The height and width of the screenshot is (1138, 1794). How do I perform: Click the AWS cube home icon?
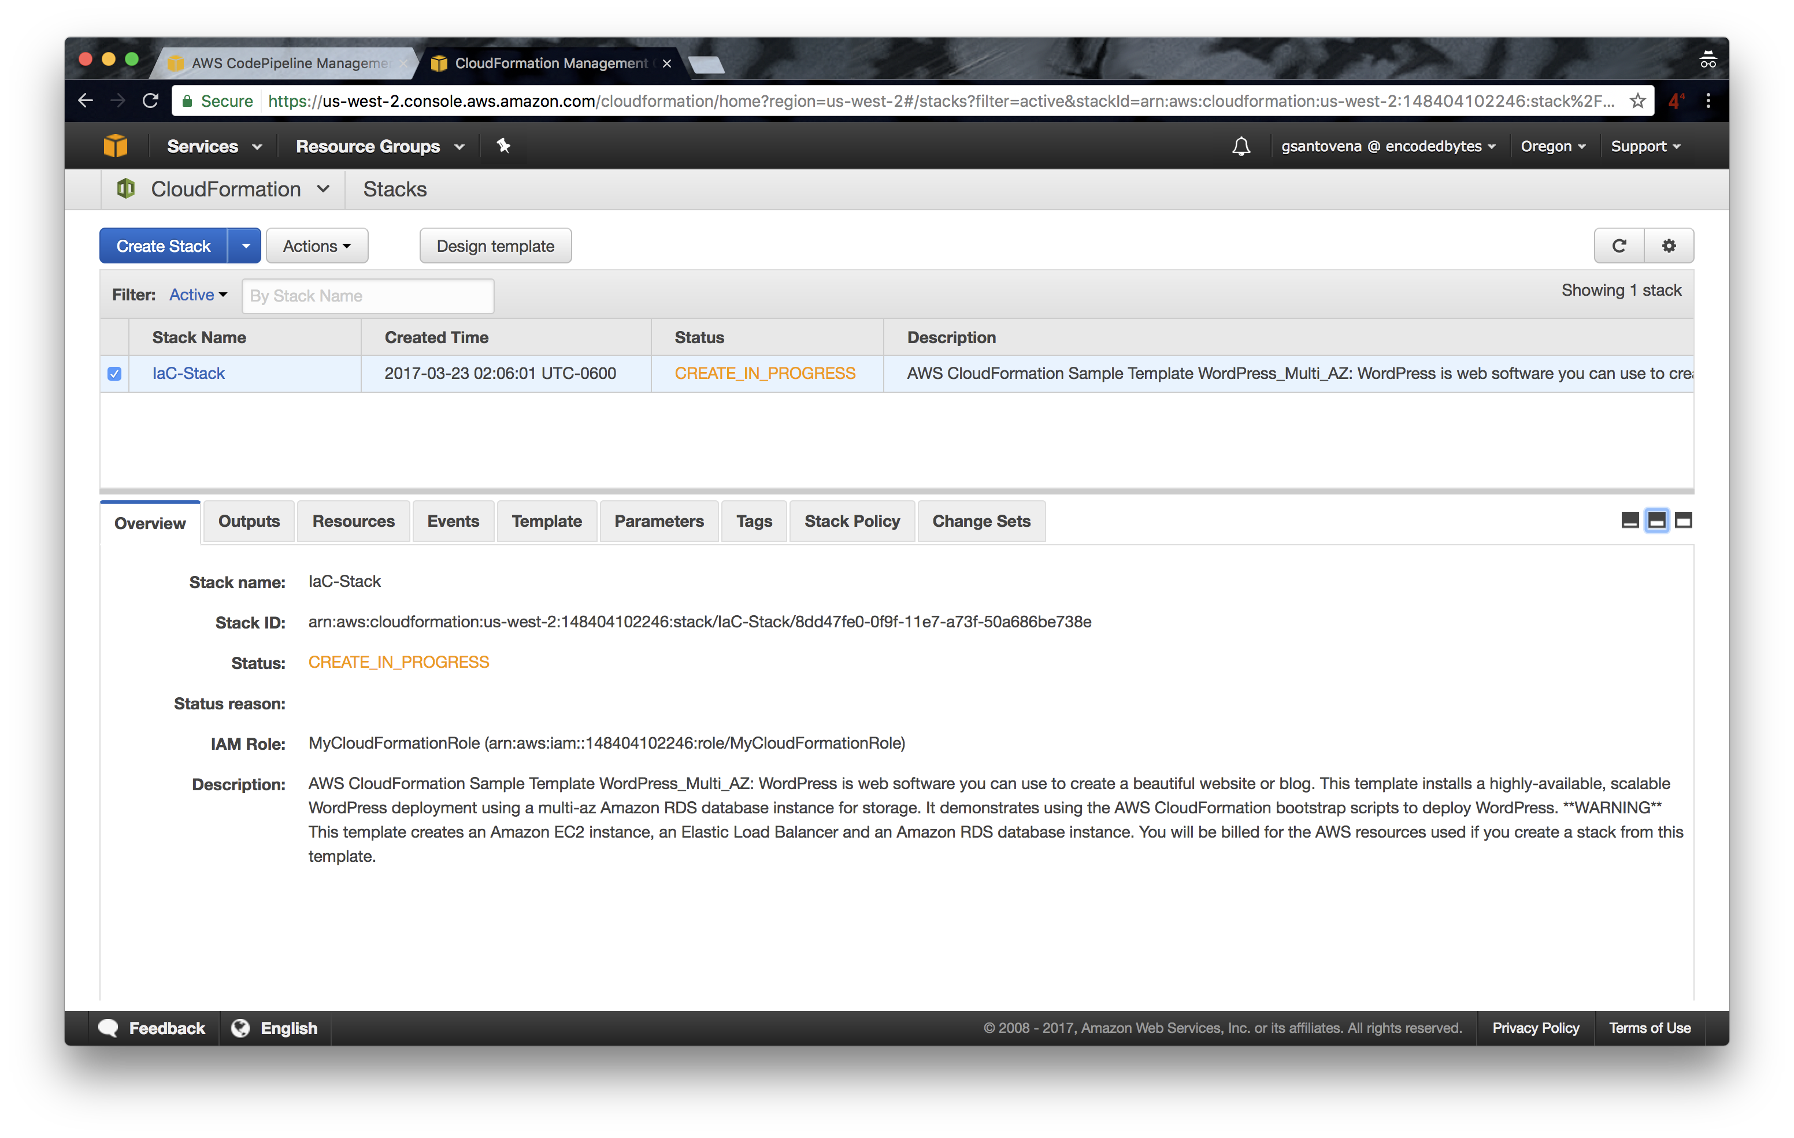pyautogui.click(x=116, y=145)
